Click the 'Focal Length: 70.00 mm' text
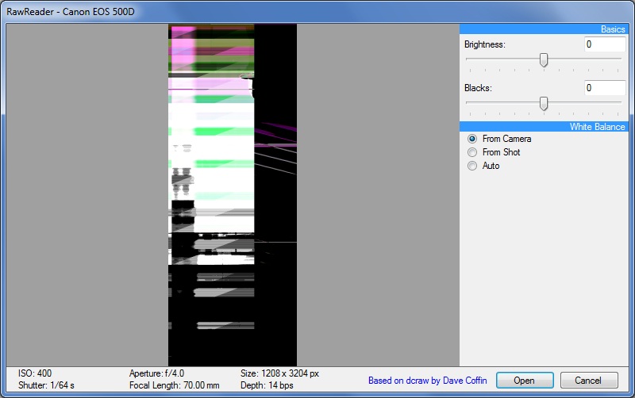Image resolution: width=635 pixels, height=398 pixels. click(174, 385)
